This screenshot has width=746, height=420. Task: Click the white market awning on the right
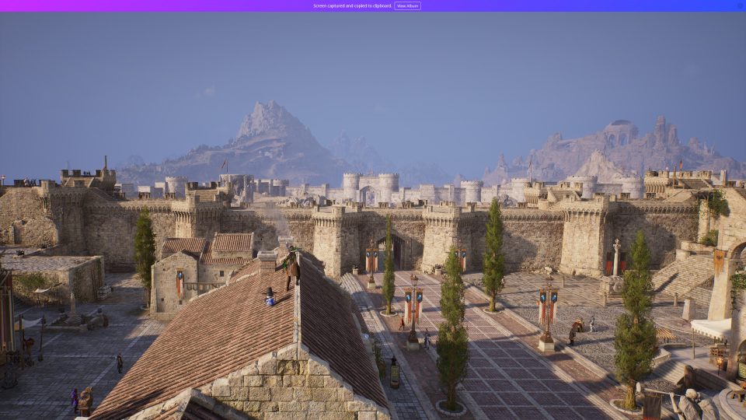[712, 328]
